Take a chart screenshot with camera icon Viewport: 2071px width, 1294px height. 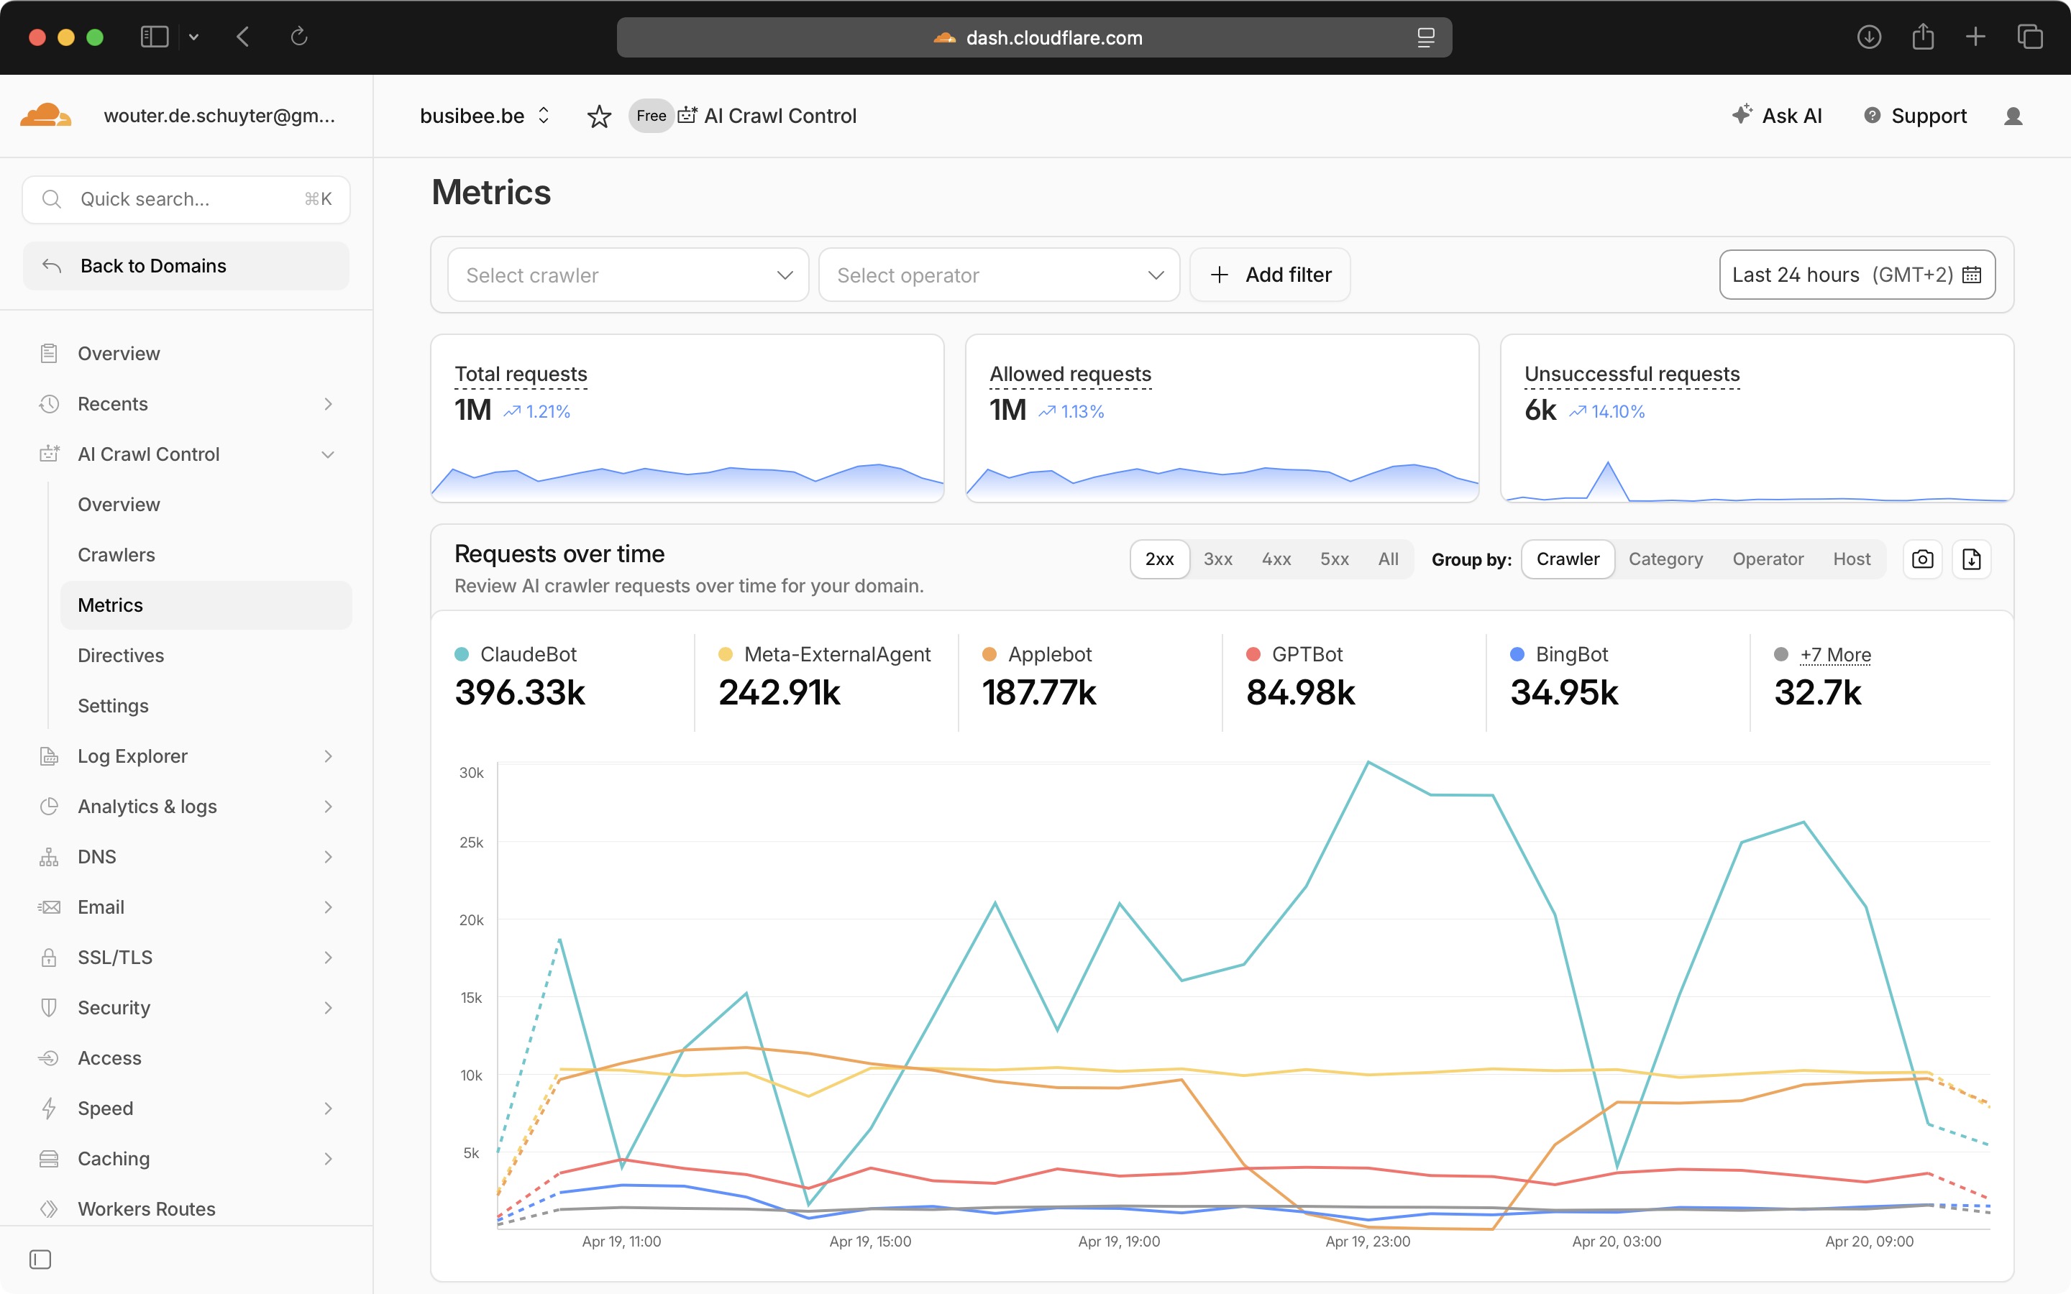click(1922, 559)
